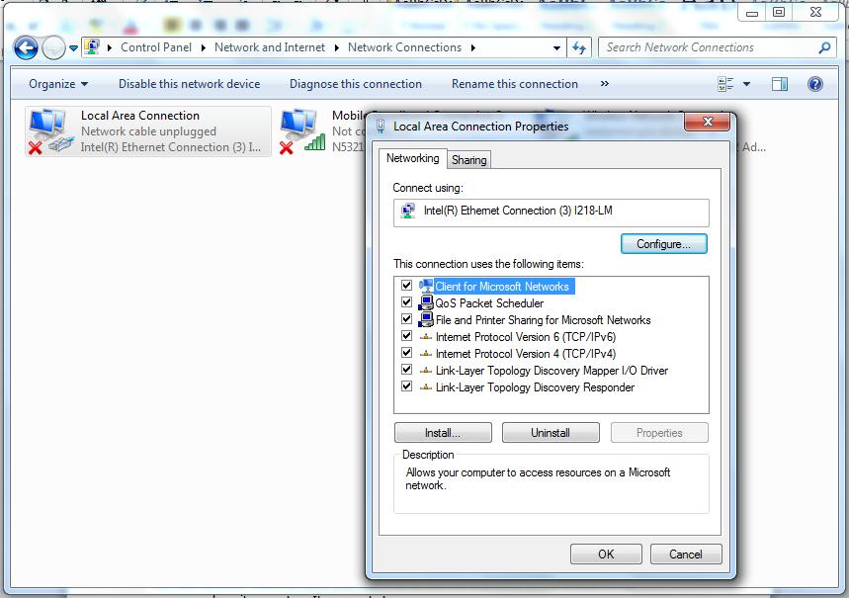849x598 pixels.
Task: Expand the arrow after Network Connections breadcrumb
Action: pos(473,47)
